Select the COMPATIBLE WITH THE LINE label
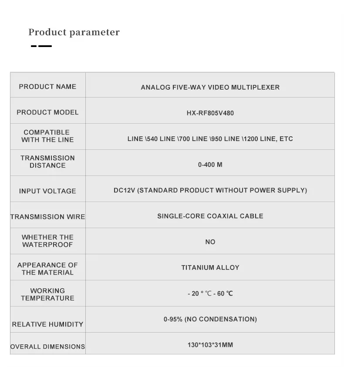344x367 pixels. [47, 136]
